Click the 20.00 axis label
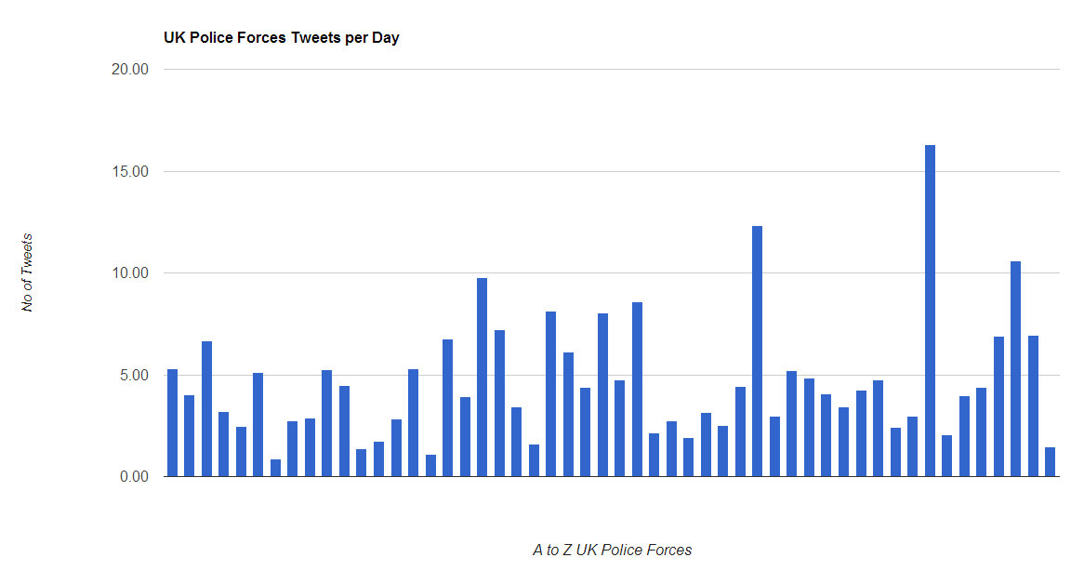Viewport: 1084px width, 584px height. click(130, 69)
